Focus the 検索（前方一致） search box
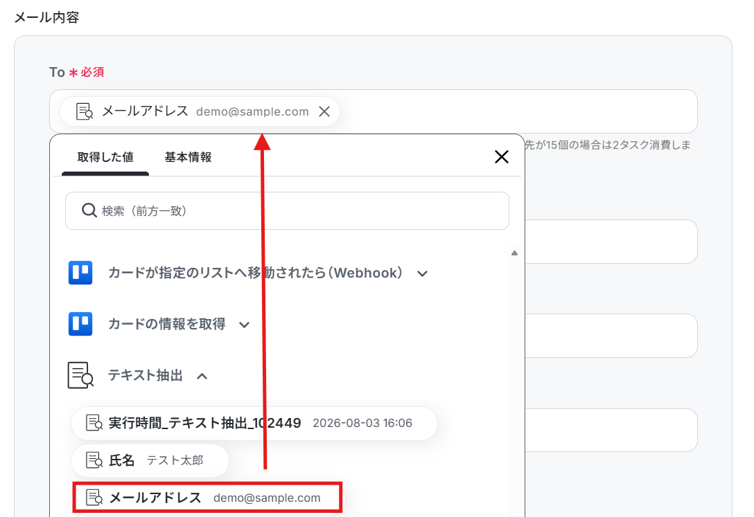The width and height of the screenshot is (754, 517). coord(287,210)
